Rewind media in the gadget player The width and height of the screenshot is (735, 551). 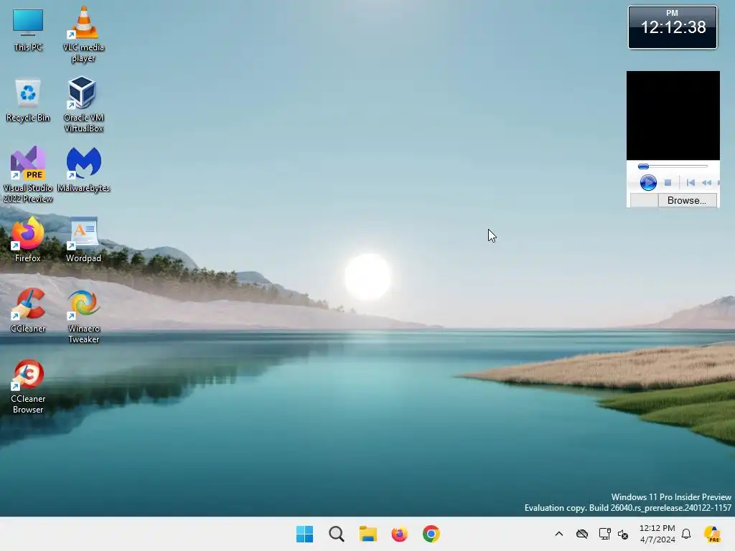(x=706, y=182)
